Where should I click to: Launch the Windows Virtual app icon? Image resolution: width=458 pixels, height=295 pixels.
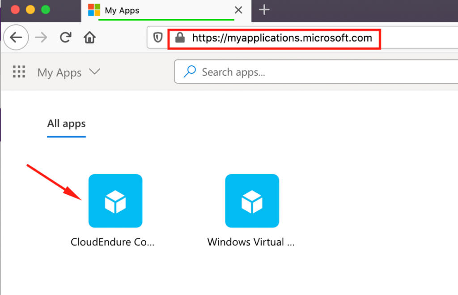(252, 201)
